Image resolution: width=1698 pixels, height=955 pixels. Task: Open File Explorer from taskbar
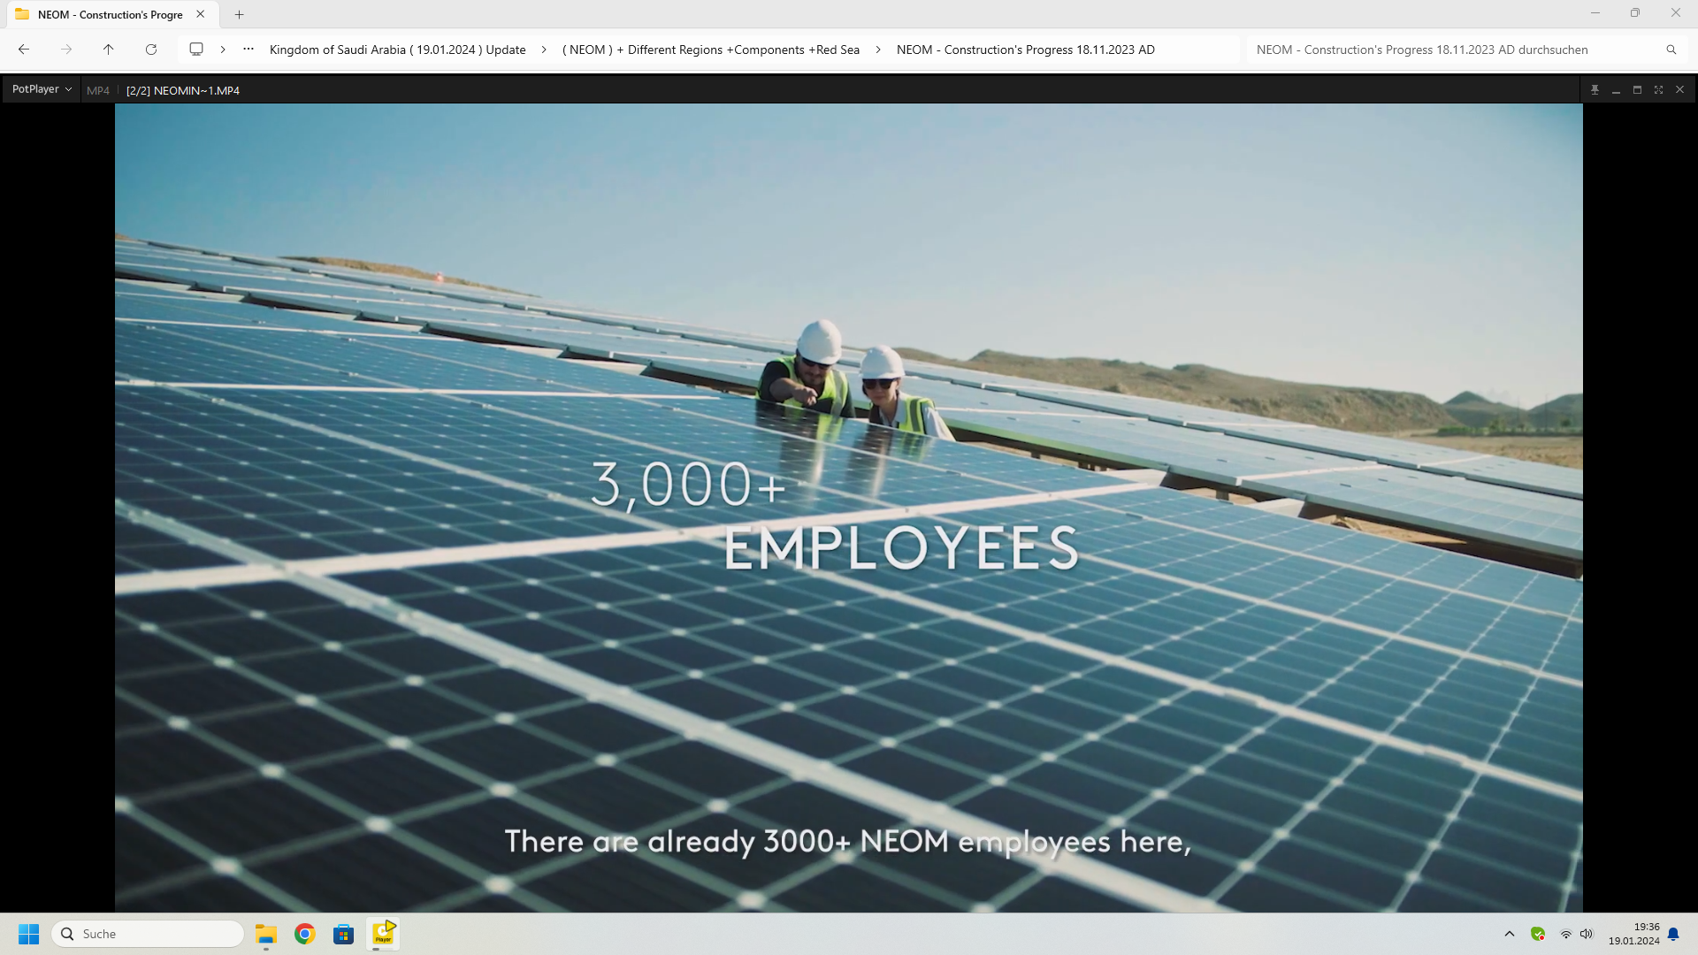266,934
